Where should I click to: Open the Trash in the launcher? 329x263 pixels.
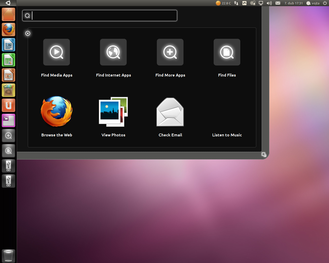click(x=8, y=256)
